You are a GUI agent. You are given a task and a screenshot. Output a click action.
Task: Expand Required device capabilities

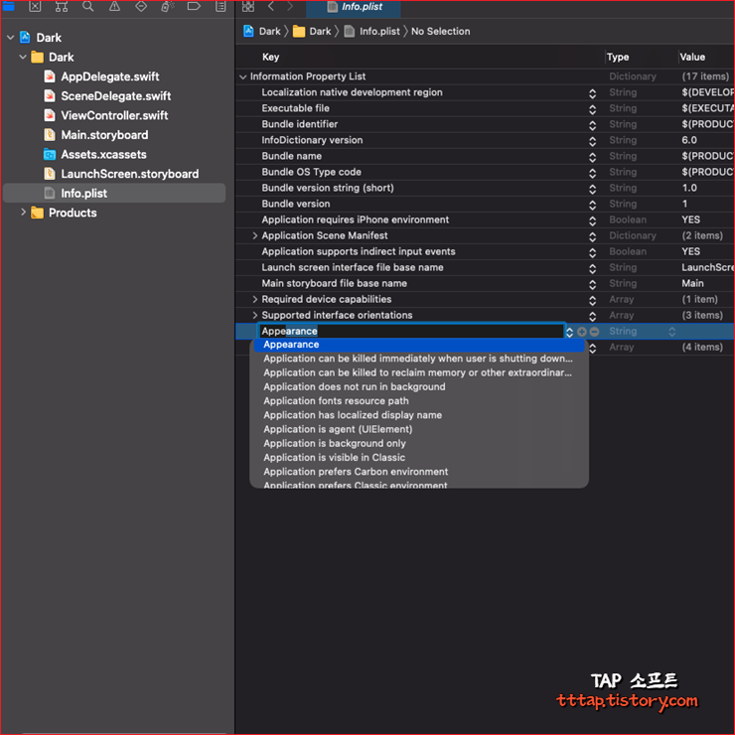(254, 300)
